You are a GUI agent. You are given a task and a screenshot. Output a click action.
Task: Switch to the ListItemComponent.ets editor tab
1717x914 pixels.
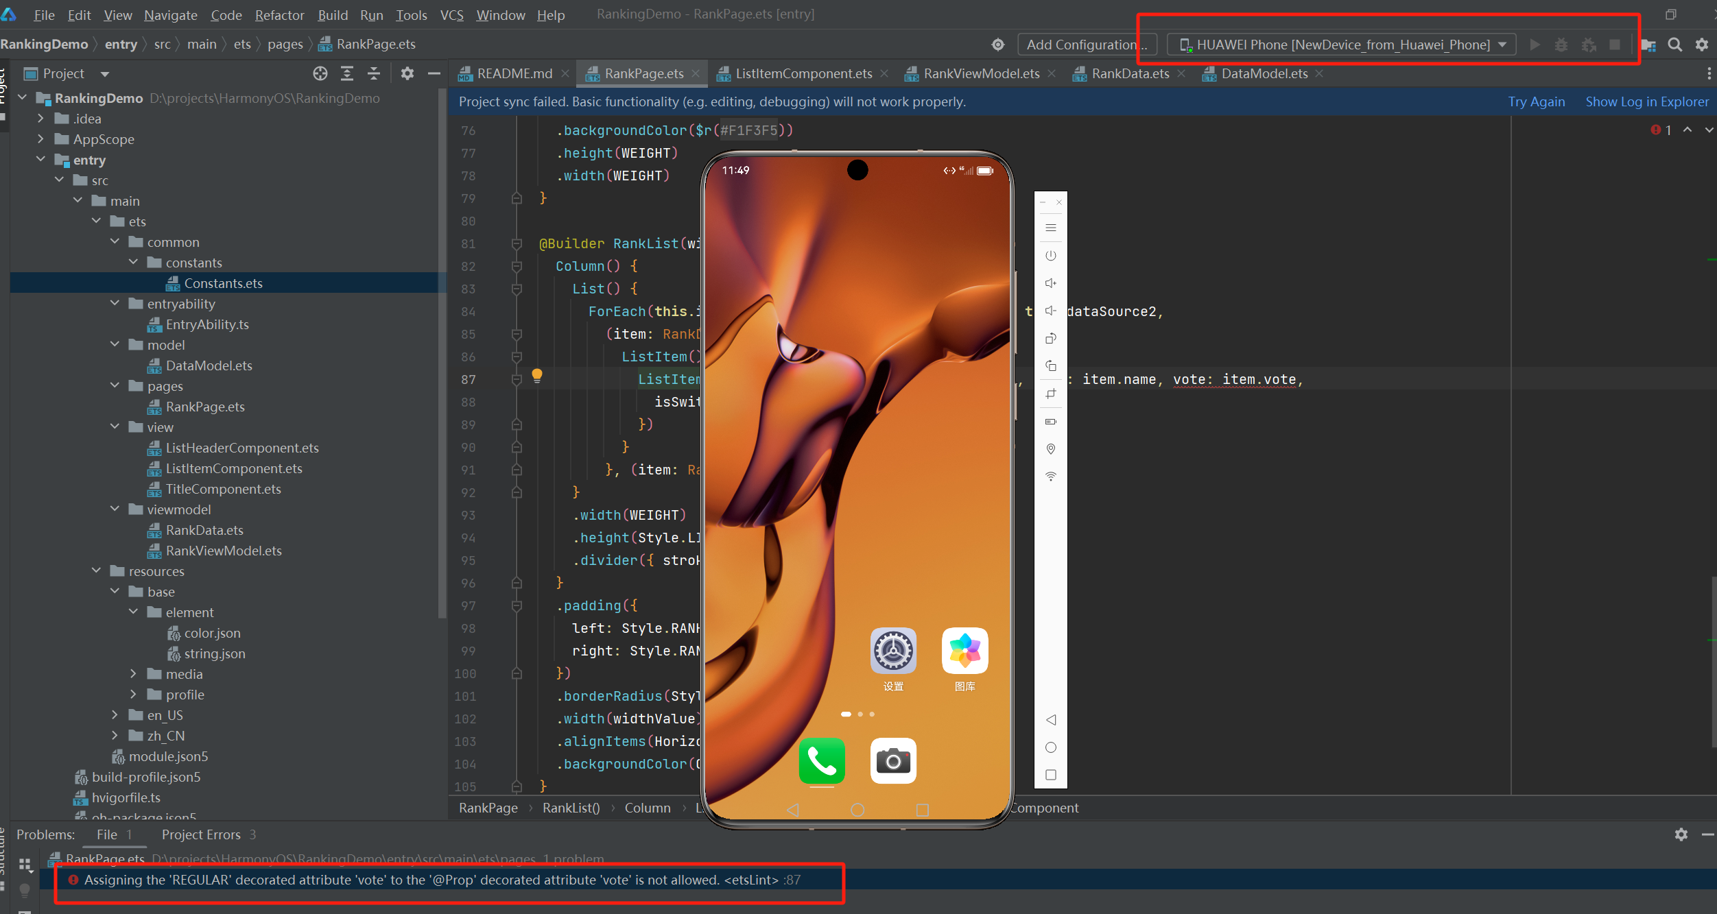803,73
